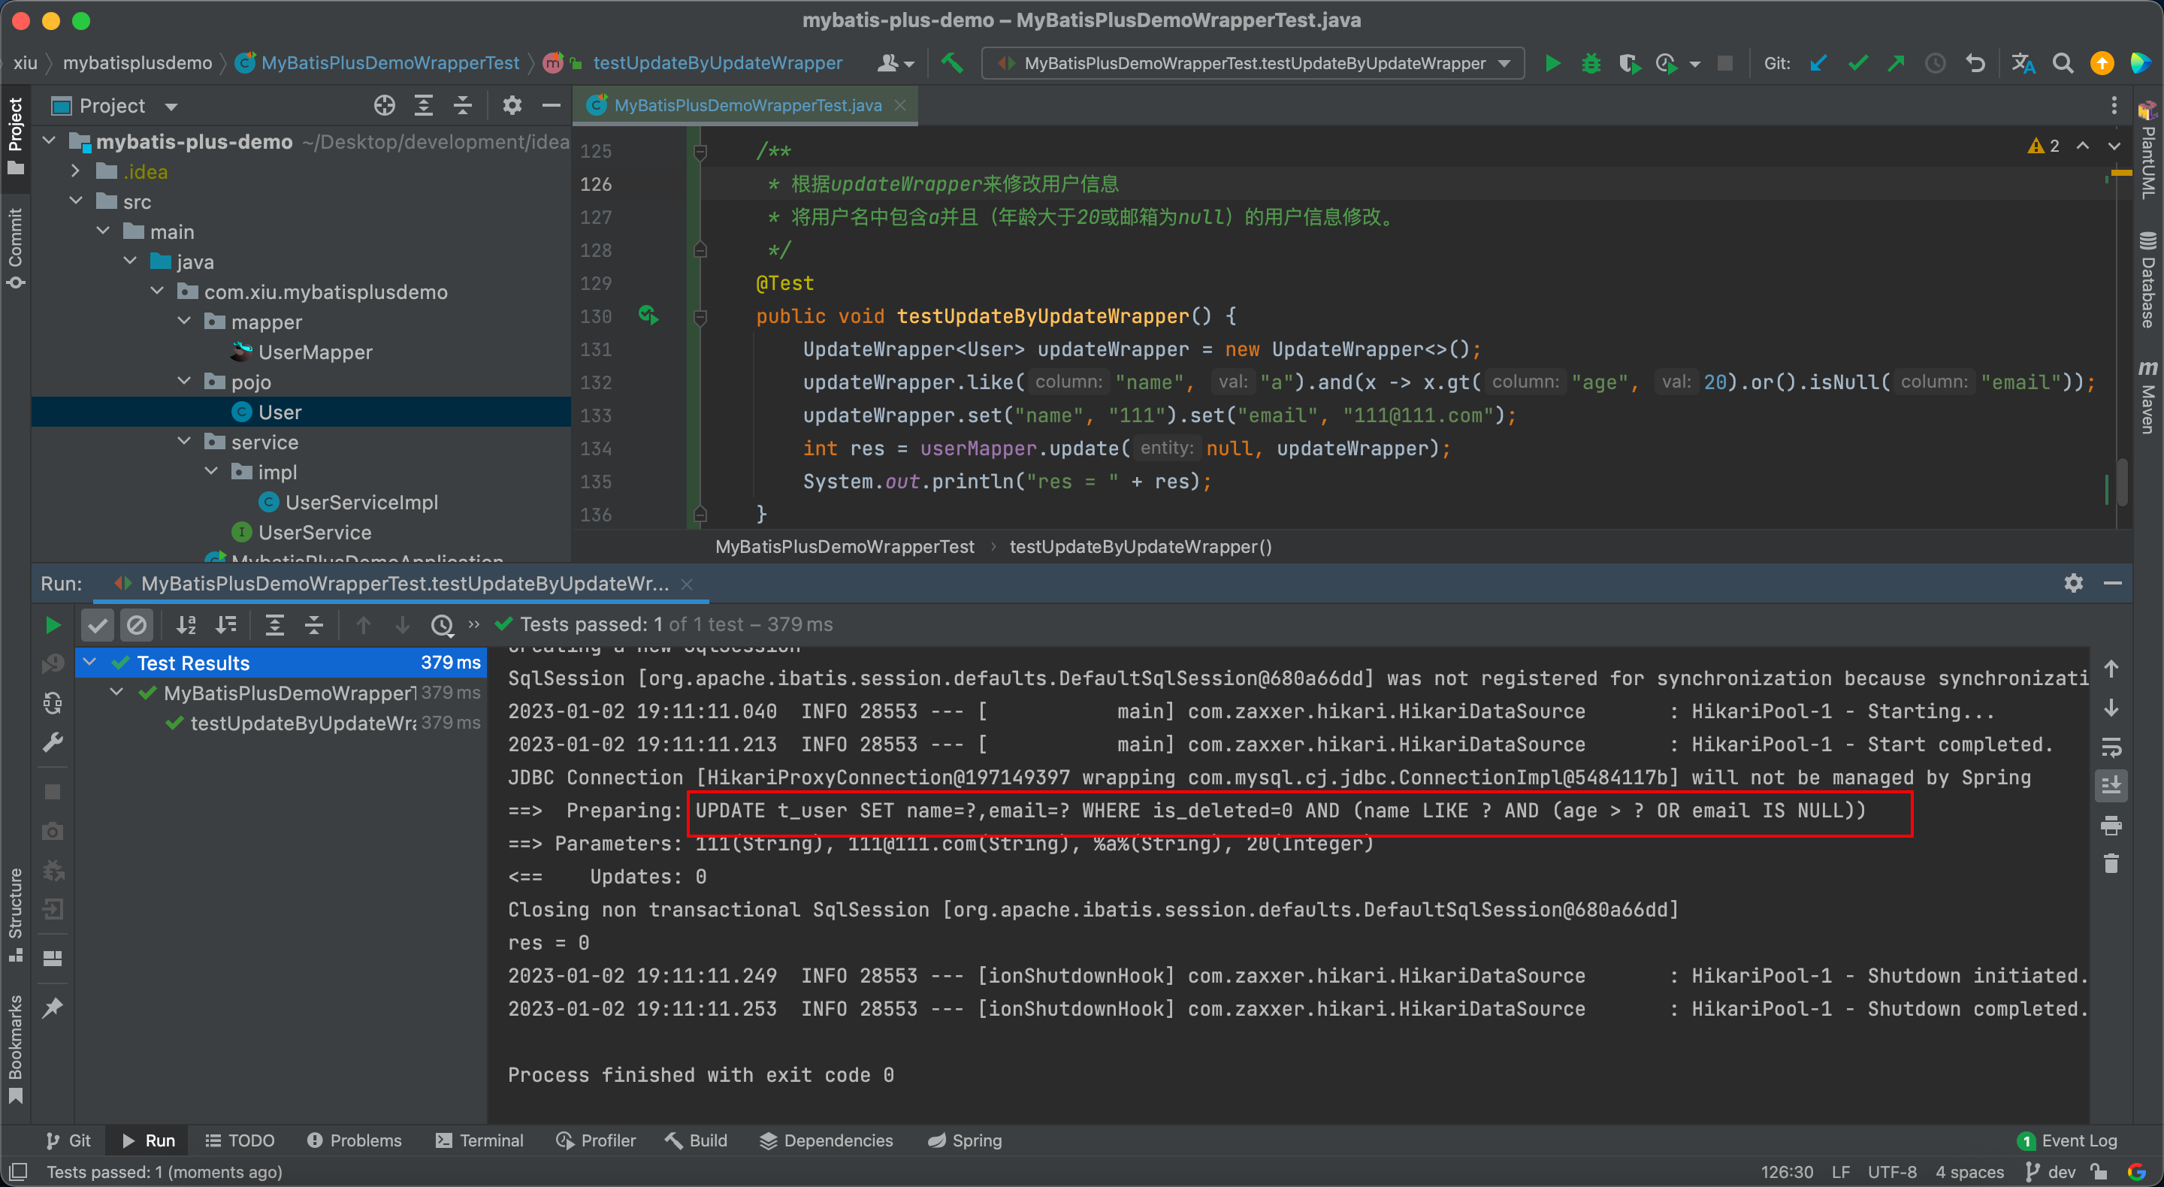The width and height of the screenshot is (2164, 1187).
Task: Click locate file target icon in Project
Action: click(x=384, y=105)
